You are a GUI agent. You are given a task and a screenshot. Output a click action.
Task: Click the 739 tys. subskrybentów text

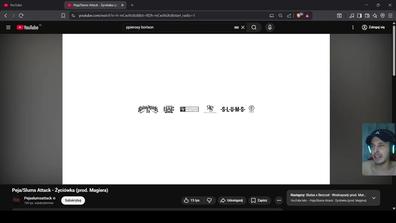tap(39, 203)
